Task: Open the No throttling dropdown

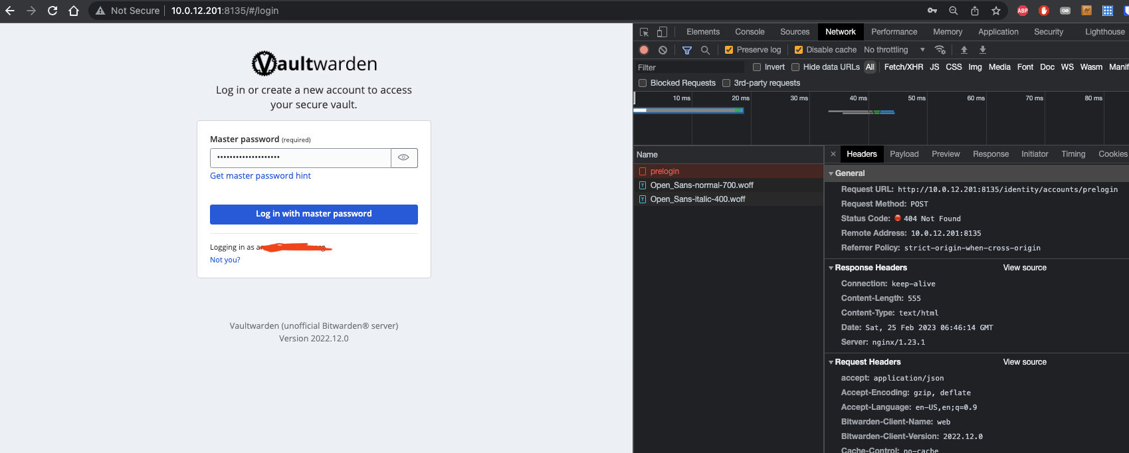Action: [894, 50]
